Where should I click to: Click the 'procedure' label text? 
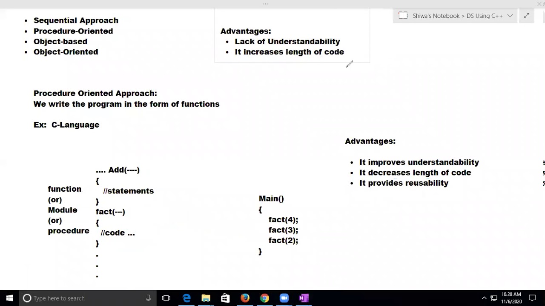tap(69, 231)
